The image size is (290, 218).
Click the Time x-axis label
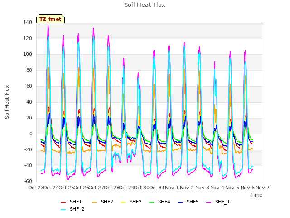point(256,195)
